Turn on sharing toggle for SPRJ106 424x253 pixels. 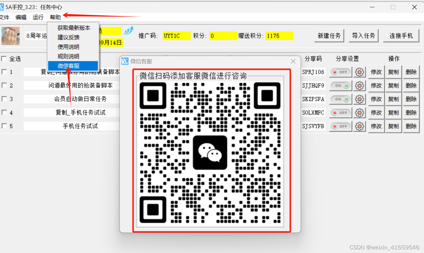[x=341, y=72]
